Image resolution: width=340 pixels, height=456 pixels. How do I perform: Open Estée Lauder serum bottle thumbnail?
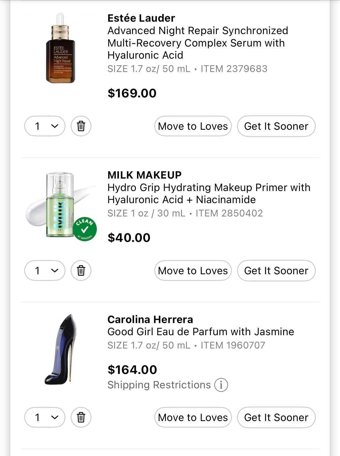coord(60,48)
